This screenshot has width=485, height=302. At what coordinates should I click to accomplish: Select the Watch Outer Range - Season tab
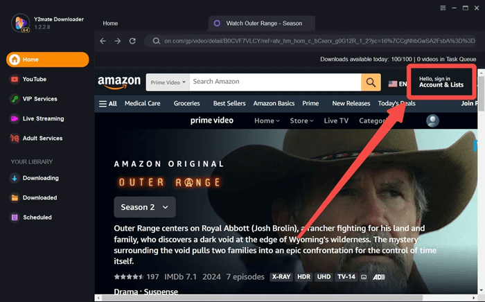point(262,23)
